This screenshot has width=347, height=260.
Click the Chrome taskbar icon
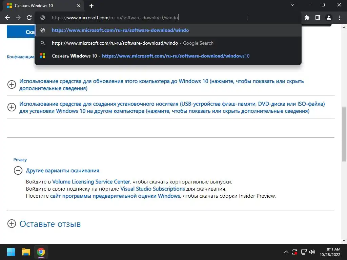[x=41, y=252]
